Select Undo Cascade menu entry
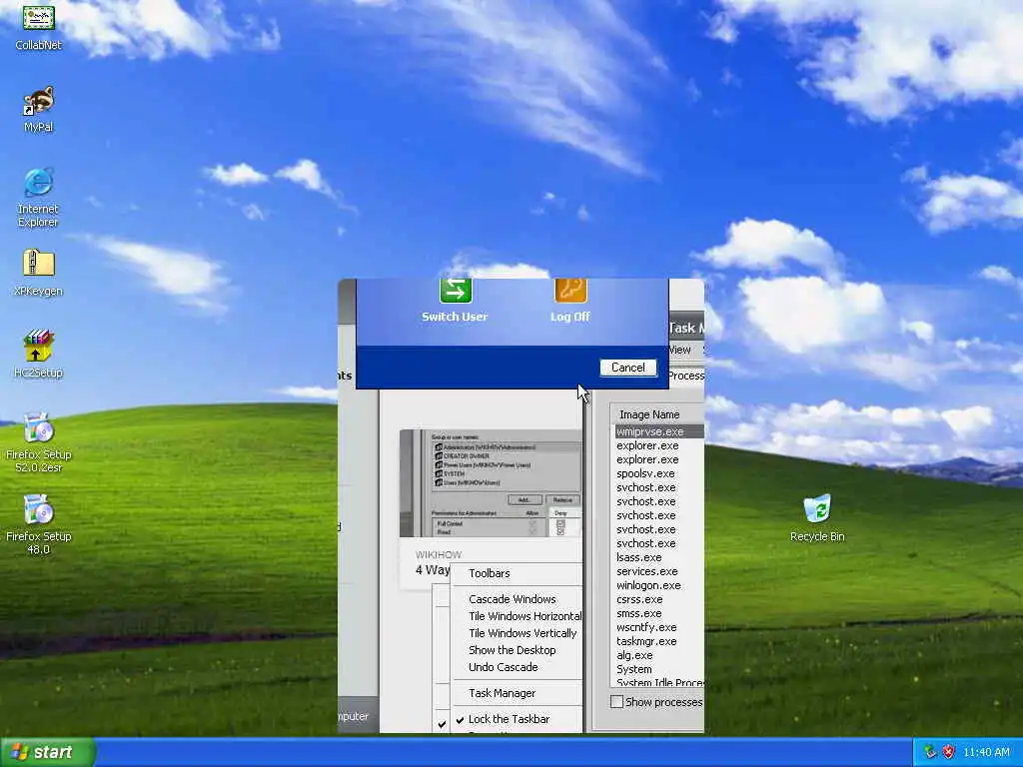 pos(516,666)
